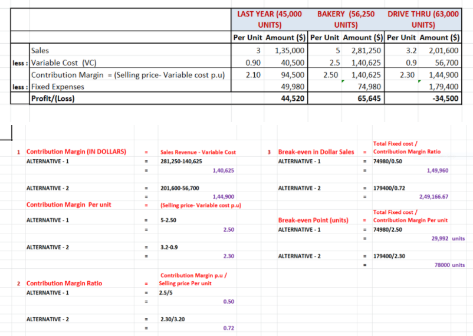Click the Contribution Margin Ratio heading
473x336 pixels.
tap(64, 283)
